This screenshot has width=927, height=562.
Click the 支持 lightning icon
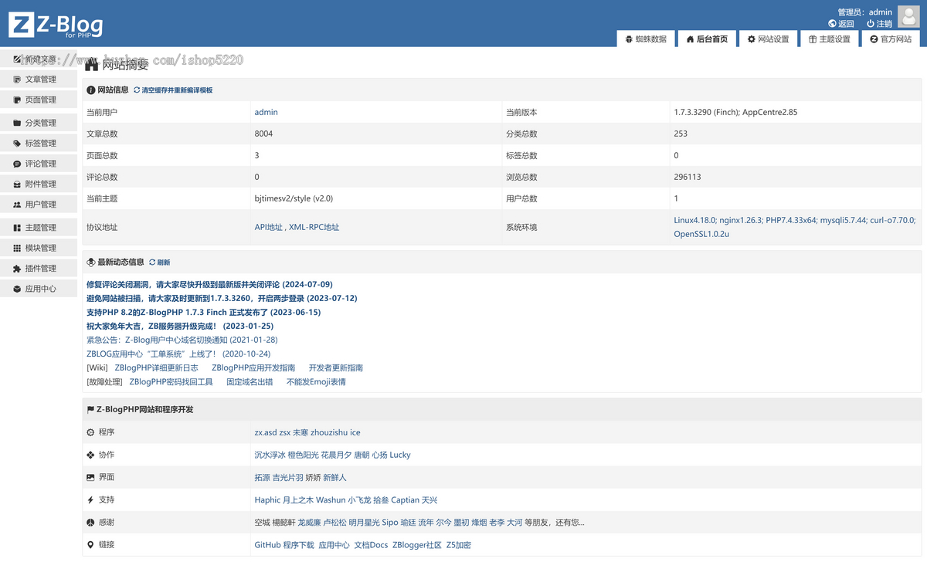tap(91, 499)
